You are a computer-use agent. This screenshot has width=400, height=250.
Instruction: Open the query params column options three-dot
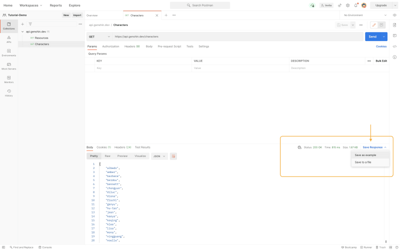click(369, 61)
